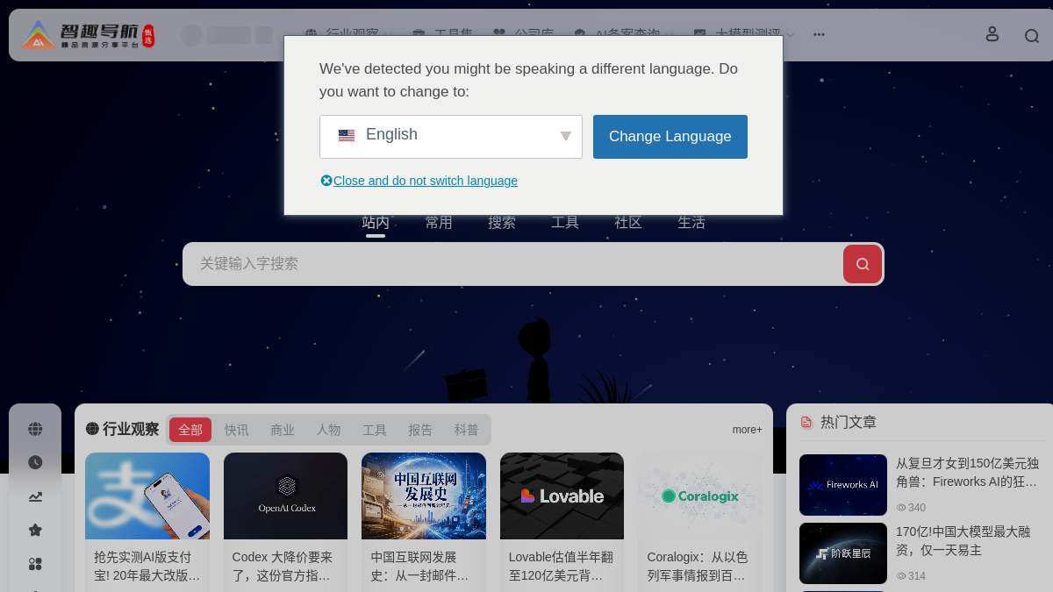Select the 人物 filter tab

coord(329,430)
